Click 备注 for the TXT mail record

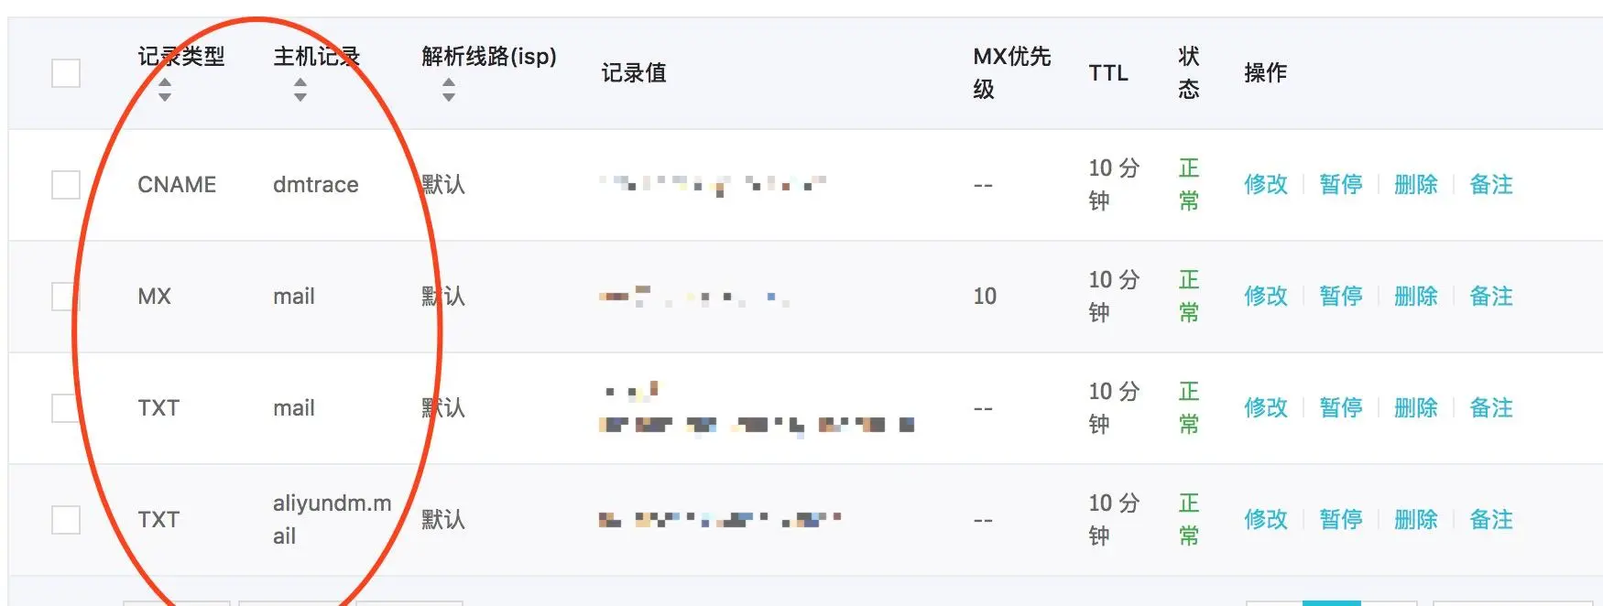1491,408
